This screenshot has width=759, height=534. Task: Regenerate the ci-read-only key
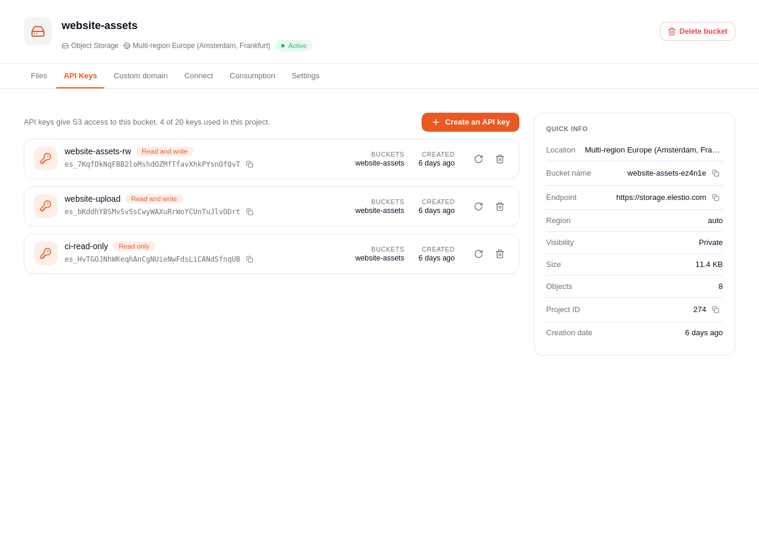479,254
